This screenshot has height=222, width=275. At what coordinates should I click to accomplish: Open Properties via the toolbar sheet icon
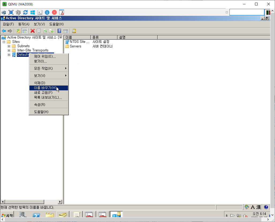point(39,31)
